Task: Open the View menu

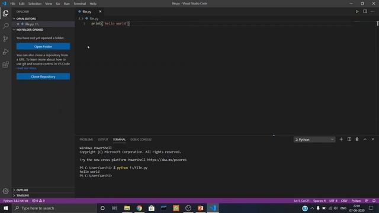Action: tap(49, 4)
